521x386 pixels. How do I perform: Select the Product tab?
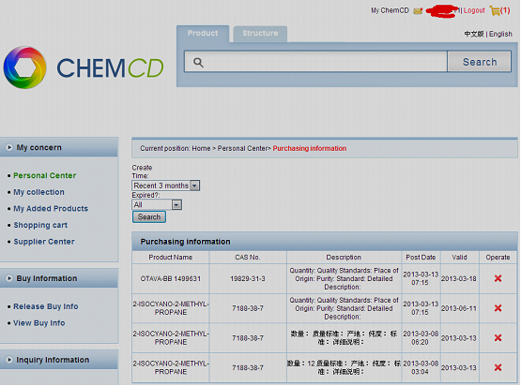[203, 34]
